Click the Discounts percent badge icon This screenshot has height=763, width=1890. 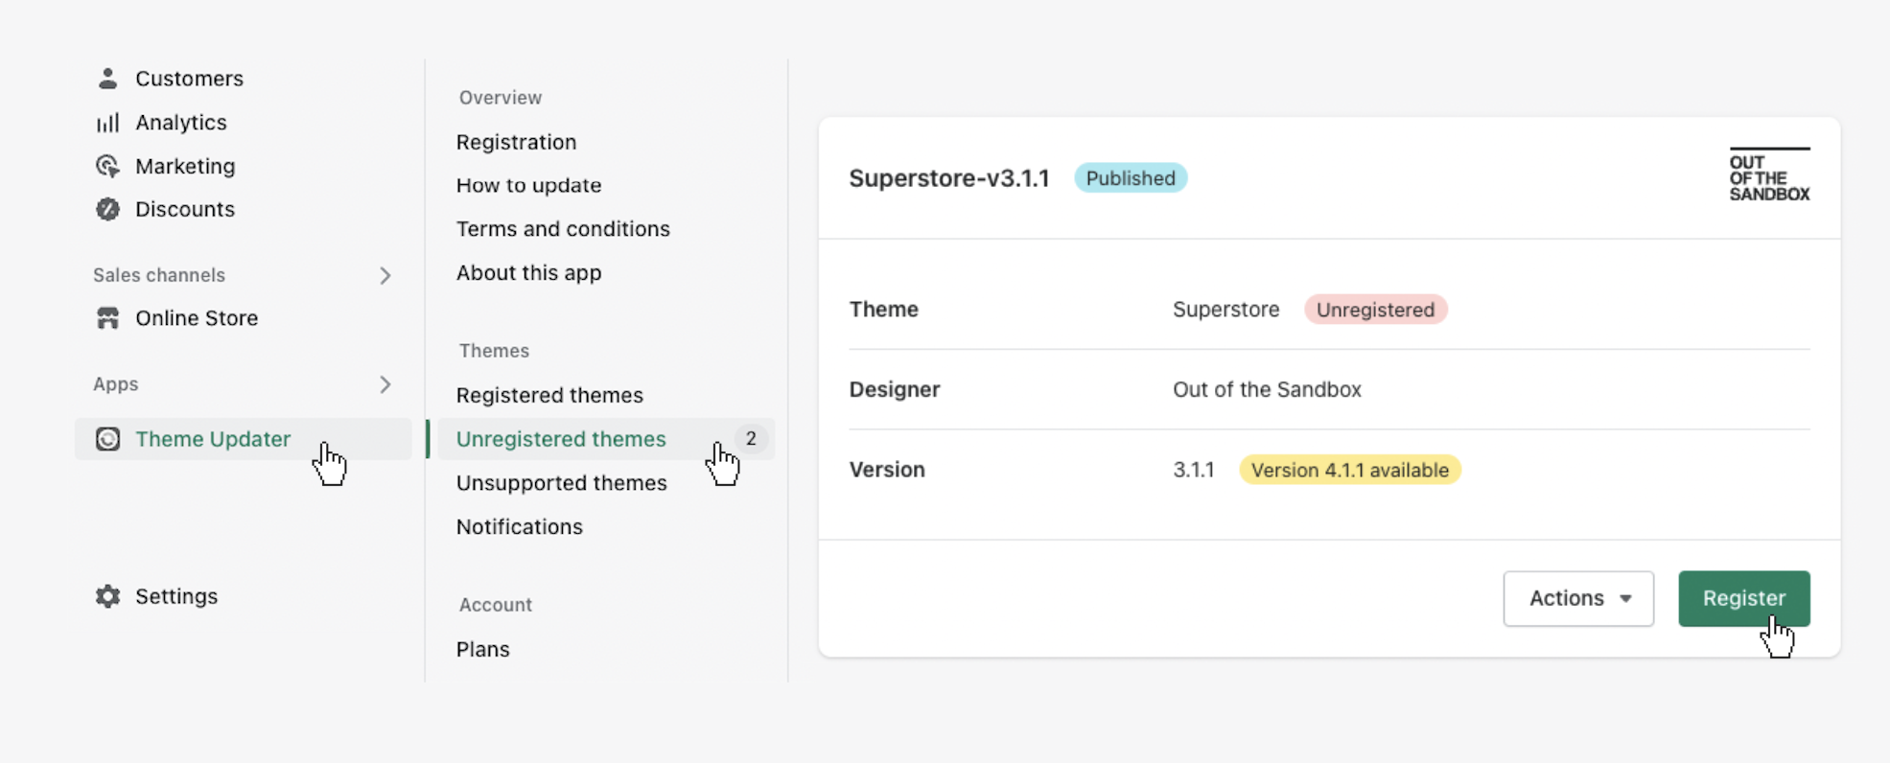(x=107, y=210)
